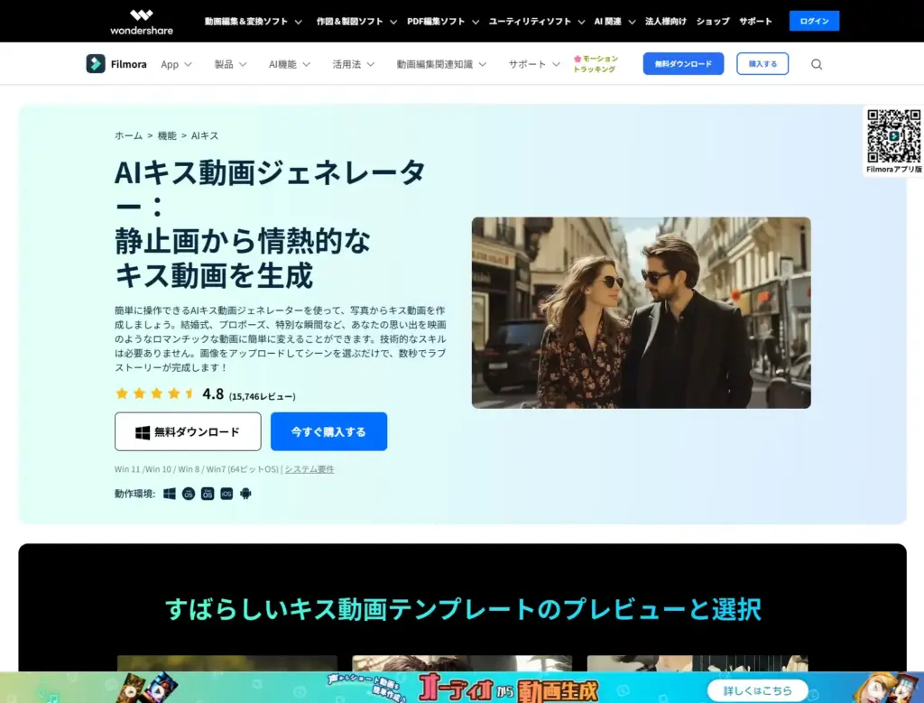Viewport: 924px width, 703px height.
Task: Go to the top bar サポート menu item
Action: 755,21
